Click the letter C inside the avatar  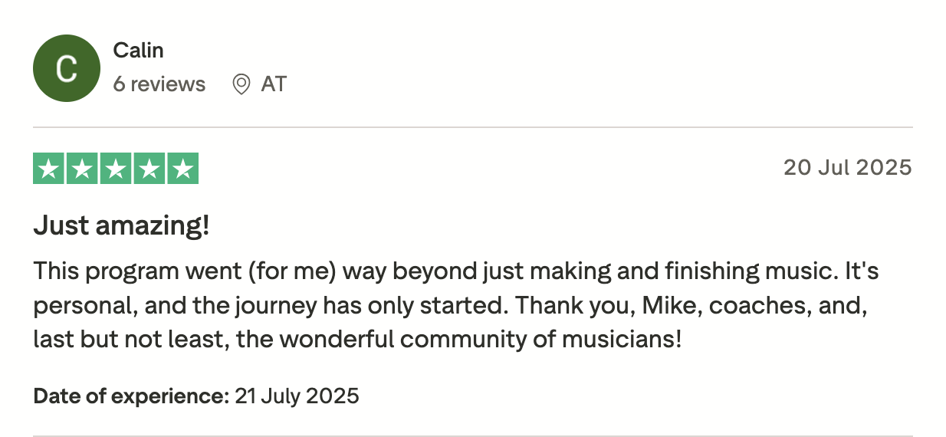coord(67,69)
